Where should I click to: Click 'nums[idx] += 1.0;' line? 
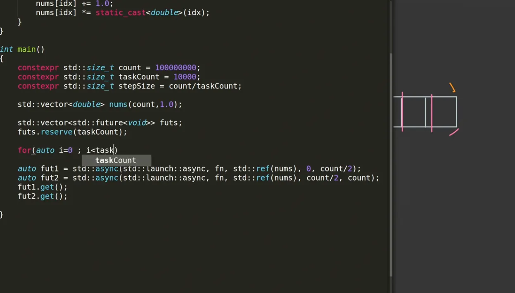click(74, 3)
